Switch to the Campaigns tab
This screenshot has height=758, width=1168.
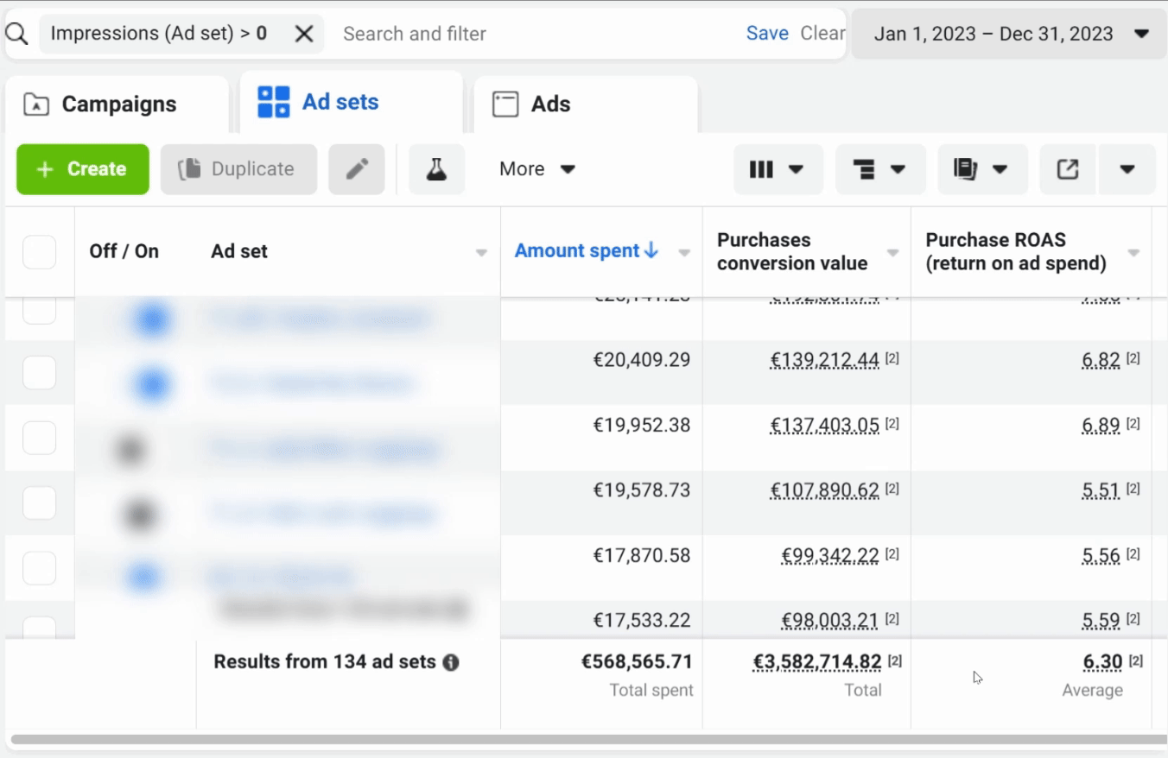(x=117, y=104)
